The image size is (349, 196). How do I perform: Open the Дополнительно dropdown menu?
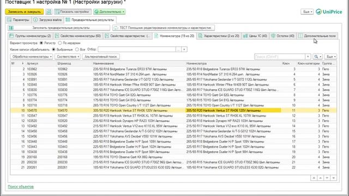109,11
